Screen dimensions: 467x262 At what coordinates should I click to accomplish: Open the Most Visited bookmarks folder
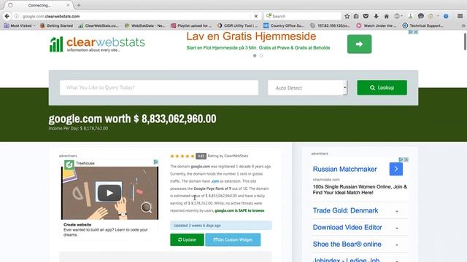click(20, 26)
